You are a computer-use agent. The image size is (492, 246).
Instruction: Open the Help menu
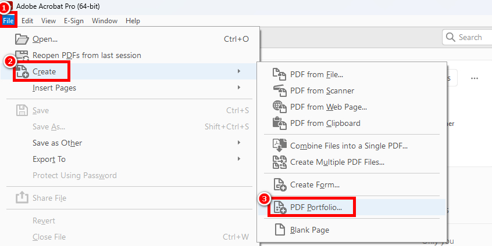(133, 21)
